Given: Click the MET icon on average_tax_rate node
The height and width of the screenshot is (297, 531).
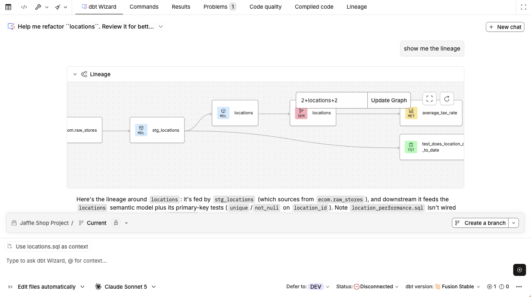Looking at the screenshot, I should click(x=411, y=113).
